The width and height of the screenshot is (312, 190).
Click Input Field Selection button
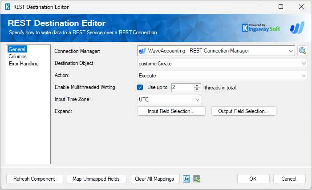tap(171, 111)
